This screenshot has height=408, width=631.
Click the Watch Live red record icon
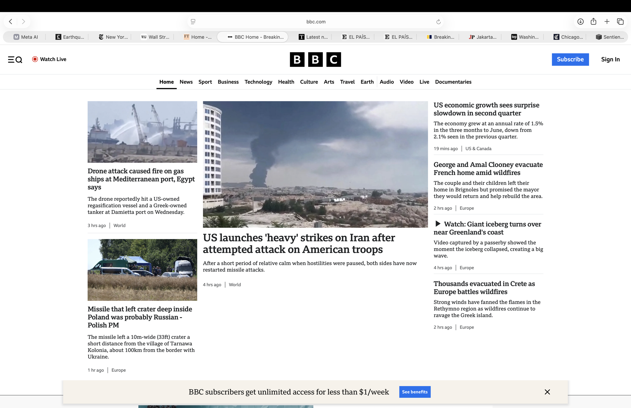(35, 59)
